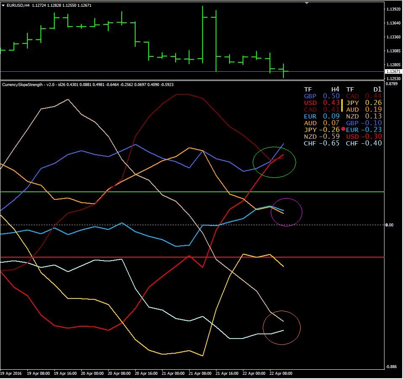Click the 19 Apr 2016 time axis label
This screenshot has height=379, width=403.
click(x=11, y=374)
